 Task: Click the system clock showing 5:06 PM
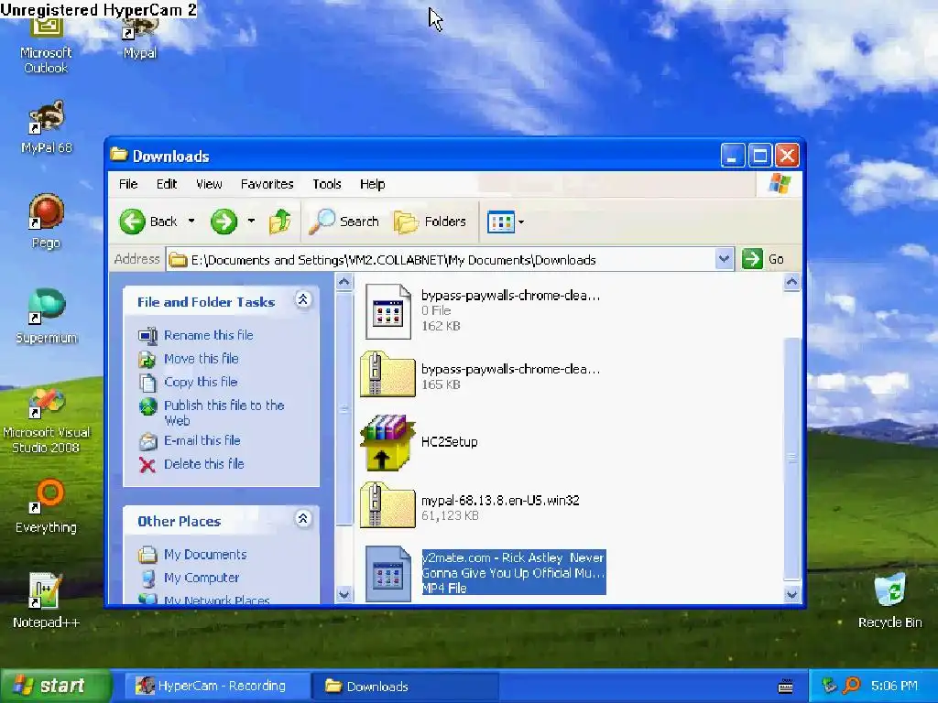click(894, 686)
